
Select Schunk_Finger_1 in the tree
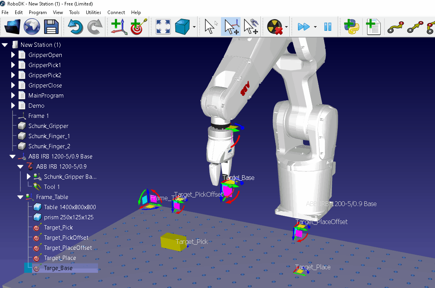tap(49, 136)
